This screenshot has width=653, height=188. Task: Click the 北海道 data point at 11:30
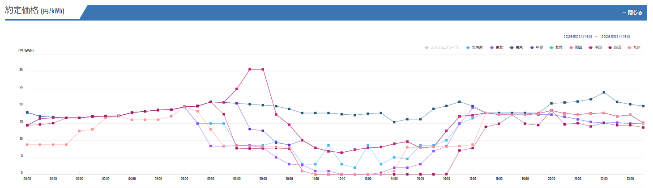point(329,146)
